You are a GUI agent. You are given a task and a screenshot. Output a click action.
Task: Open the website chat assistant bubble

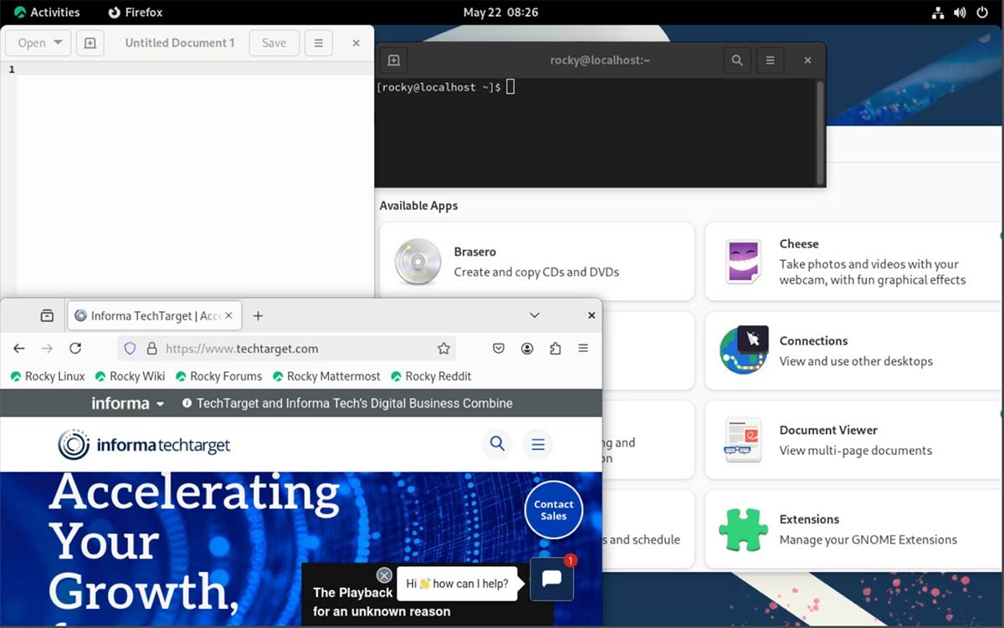(x=551, y=578)
